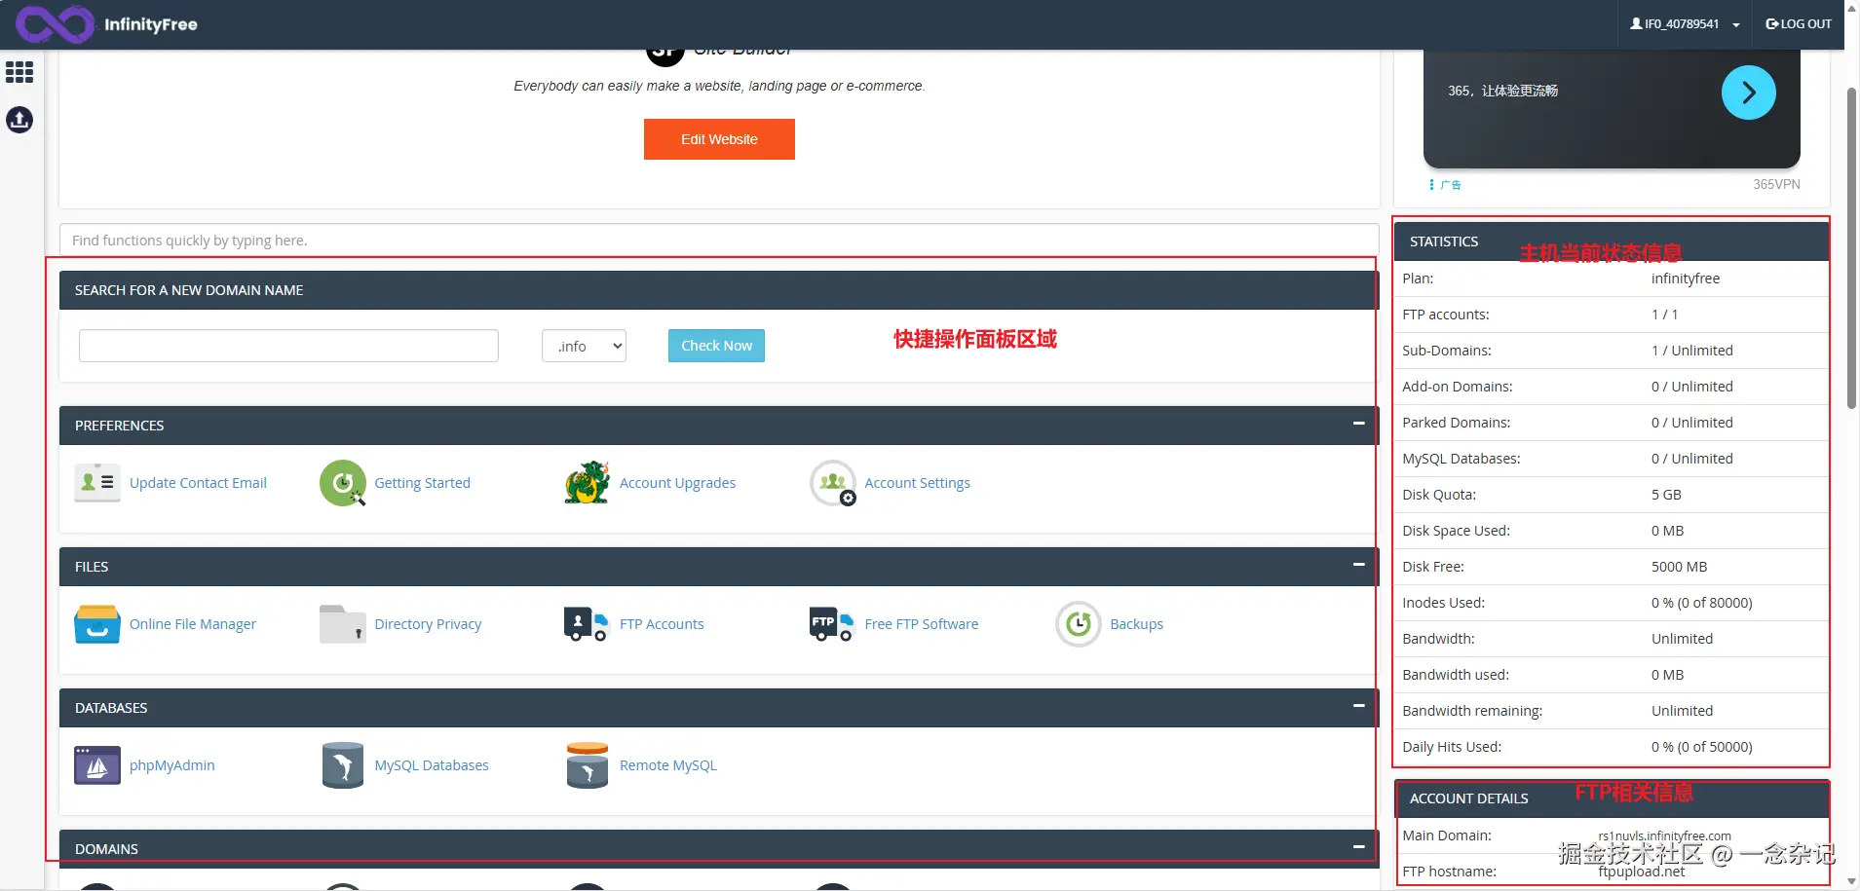Click the Disk Quota value 5 GB
The height and width of the screenshot is (891, 1860).
(1666, 495)
